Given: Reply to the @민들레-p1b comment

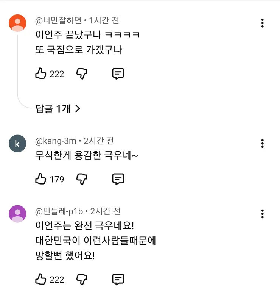Looking at the screenshot, I should (x=118, y=280).
